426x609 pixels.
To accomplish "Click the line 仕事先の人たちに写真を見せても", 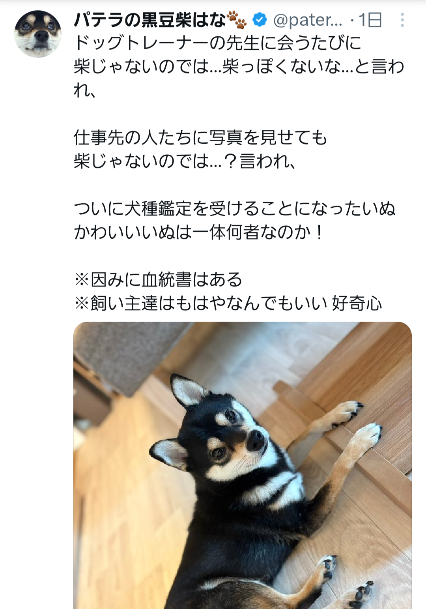I will 200,138.
